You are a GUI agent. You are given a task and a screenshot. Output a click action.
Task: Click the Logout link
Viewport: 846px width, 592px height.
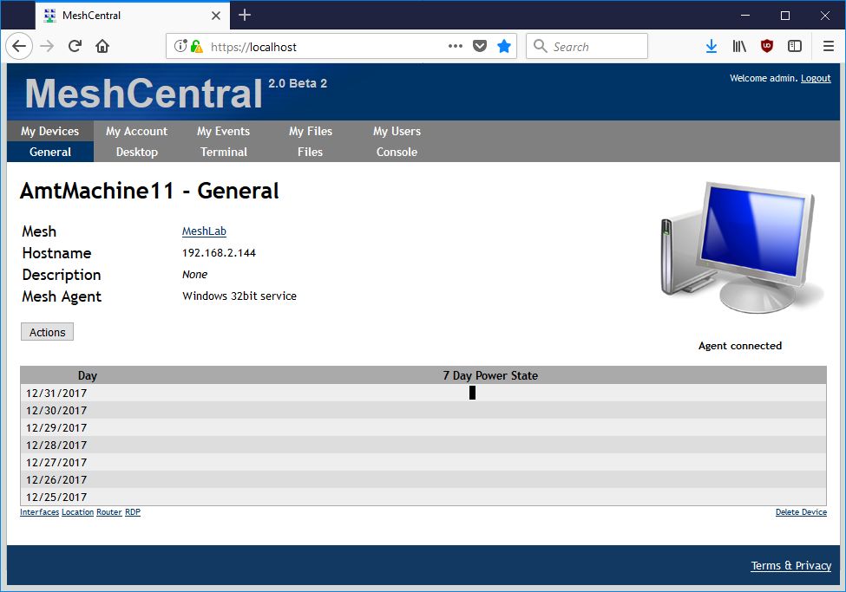pos(816,78)
